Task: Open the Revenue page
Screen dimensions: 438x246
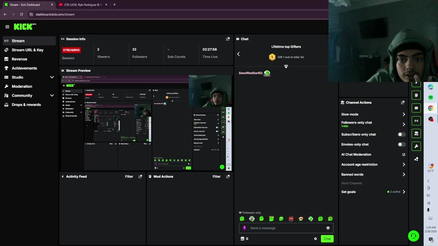Action: [29, 59]
